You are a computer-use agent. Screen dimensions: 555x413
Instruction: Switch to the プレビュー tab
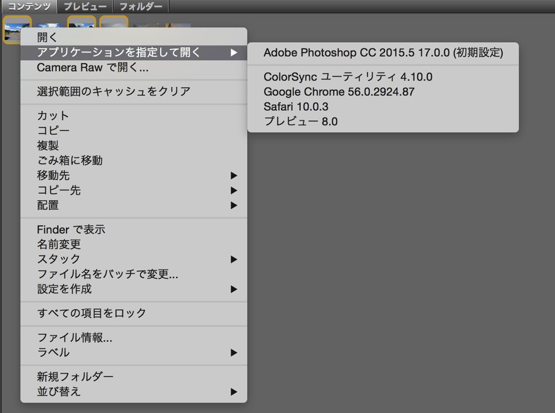tap(85, 6)
